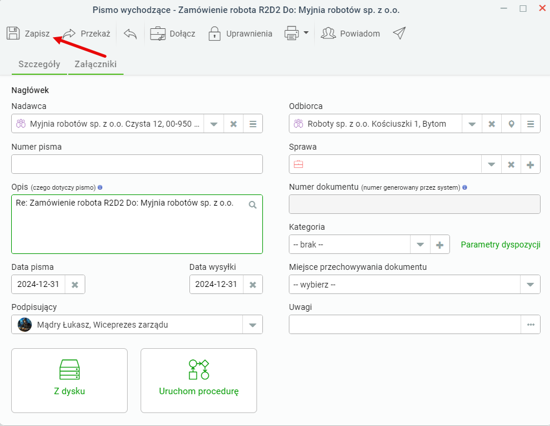Expand the Kategoria dropdown arrow
Viewport: 550px width, 426px height.
(420, 245)
